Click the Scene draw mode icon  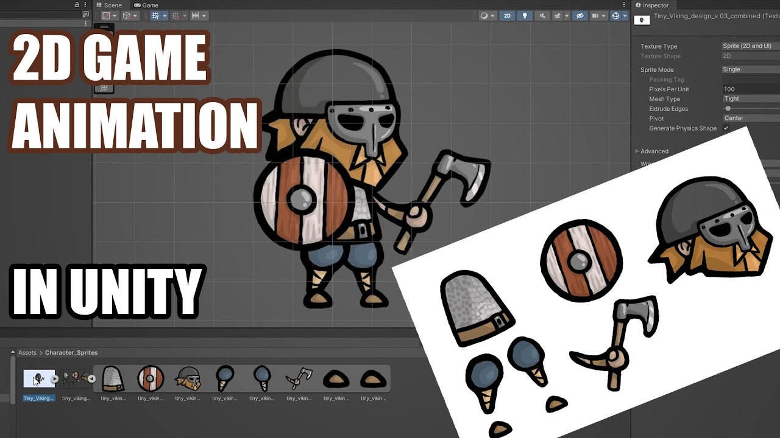click(x=106, y=16)
